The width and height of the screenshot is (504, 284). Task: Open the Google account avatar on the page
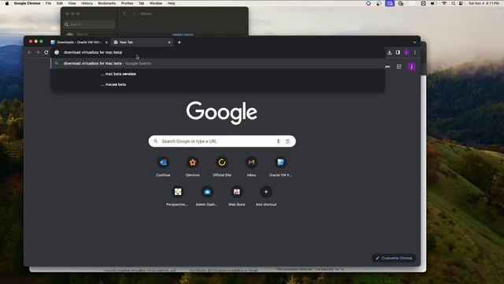[412, 66]
